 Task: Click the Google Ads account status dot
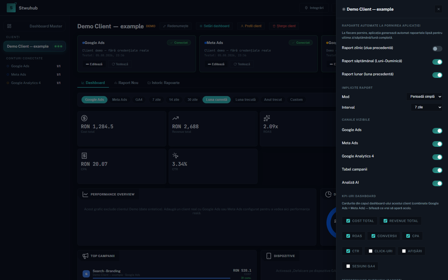tap(8, 66)
